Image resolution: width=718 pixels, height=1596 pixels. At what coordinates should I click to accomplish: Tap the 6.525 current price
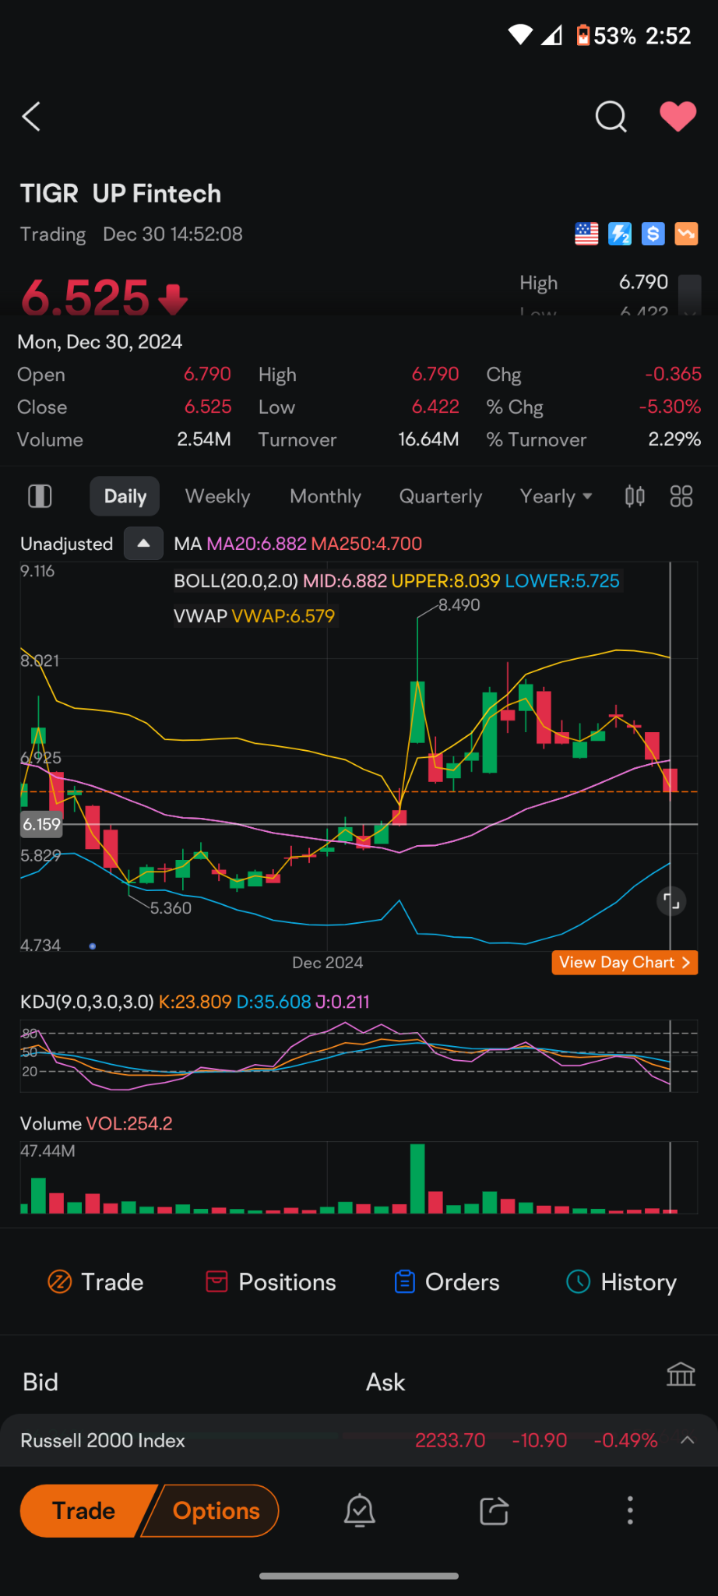(x=85, y=298)
